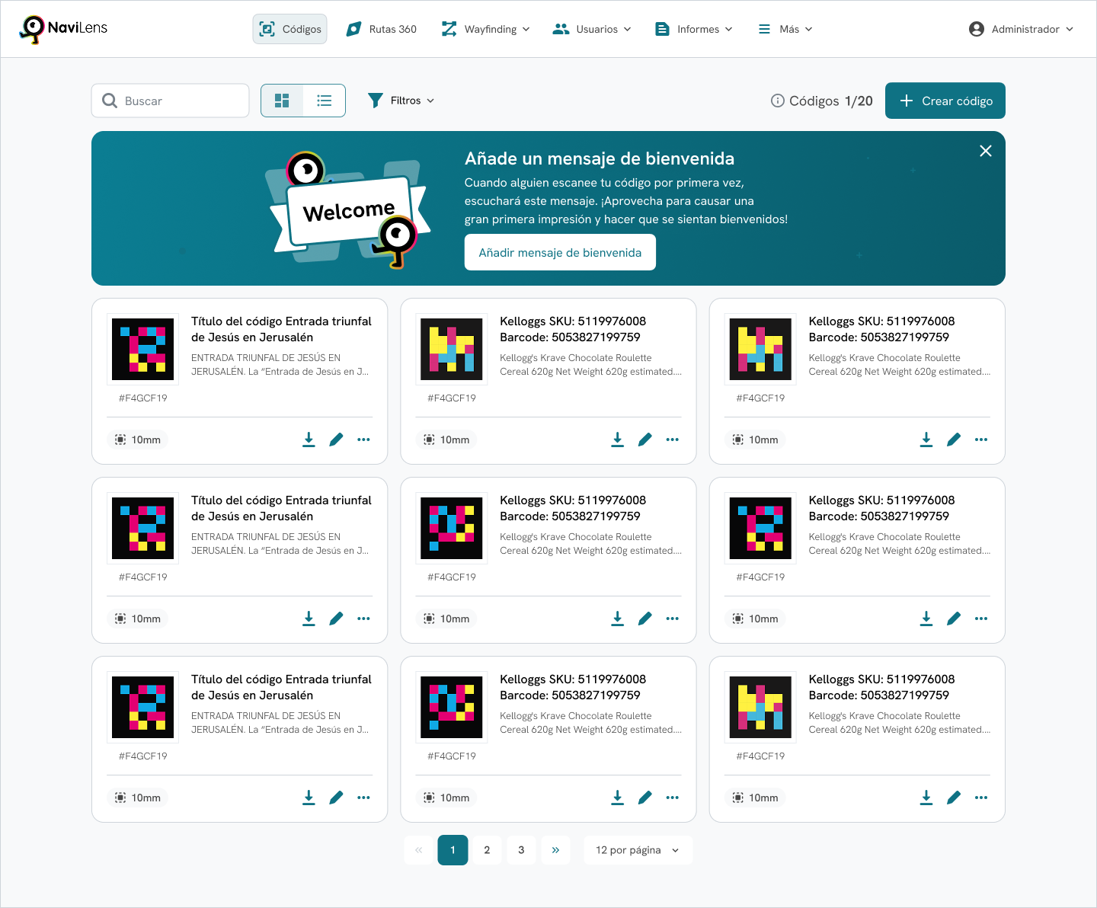
Task: Go to page 2 of results
Action: [487, 850]
